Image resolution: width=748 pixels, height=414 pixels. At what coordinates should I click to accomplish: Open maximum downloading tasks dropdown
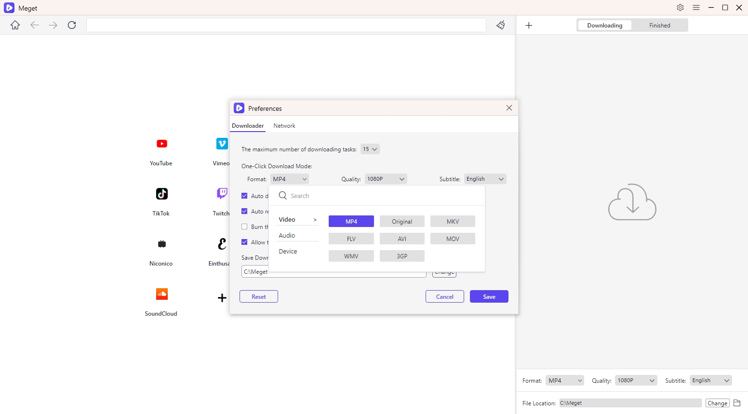(x=370, y=149)
